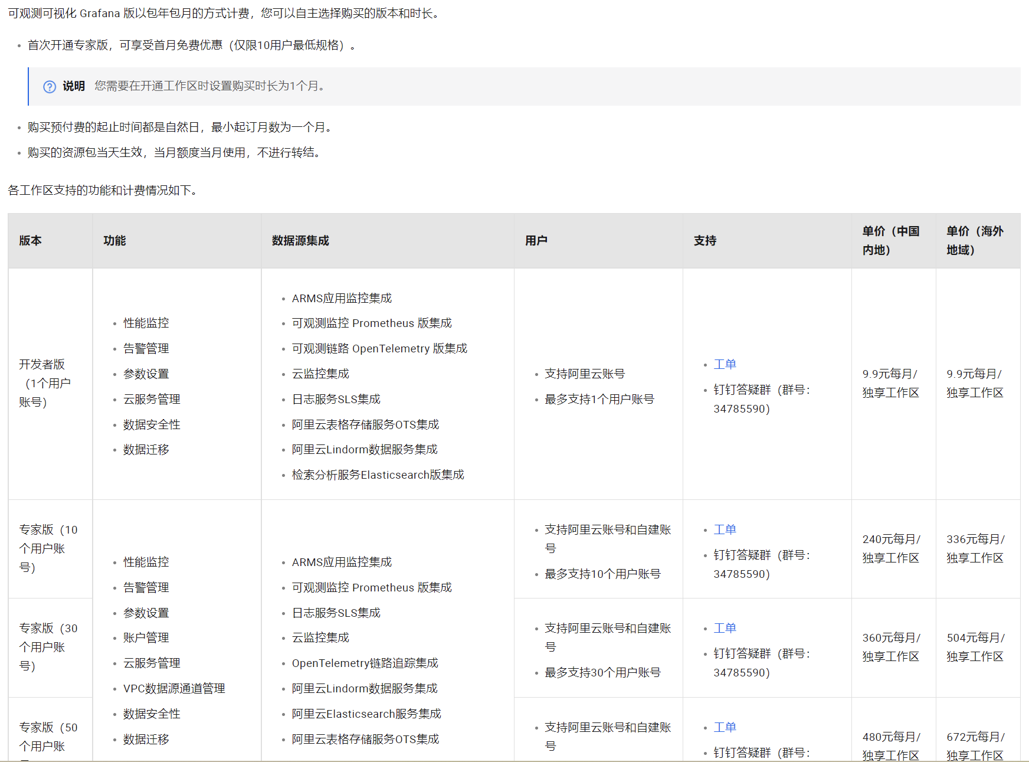Viewport: 1029px width, 762px height.
Task: Click the 9.9元每月 中国内地 price cell
Action: (893, 384)
